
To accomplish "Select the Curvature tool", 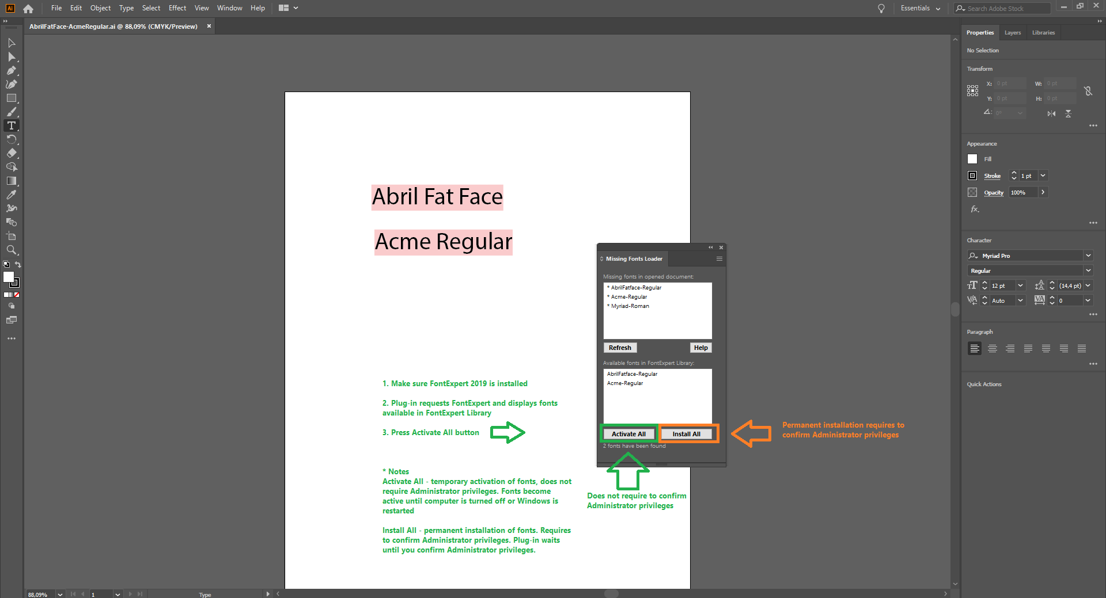I will coord(11,85).
